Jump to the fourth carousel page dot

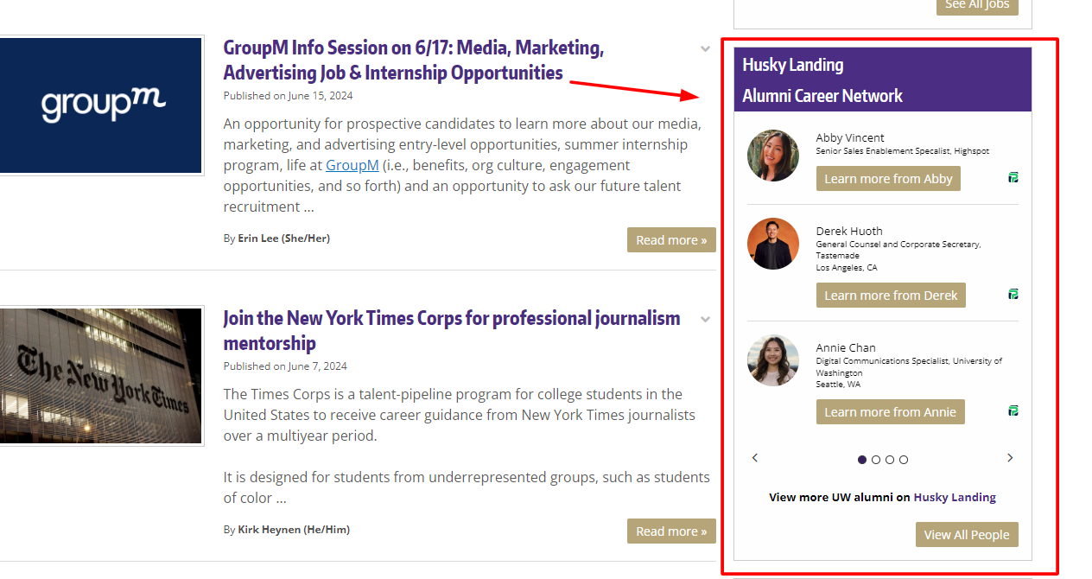904,460
